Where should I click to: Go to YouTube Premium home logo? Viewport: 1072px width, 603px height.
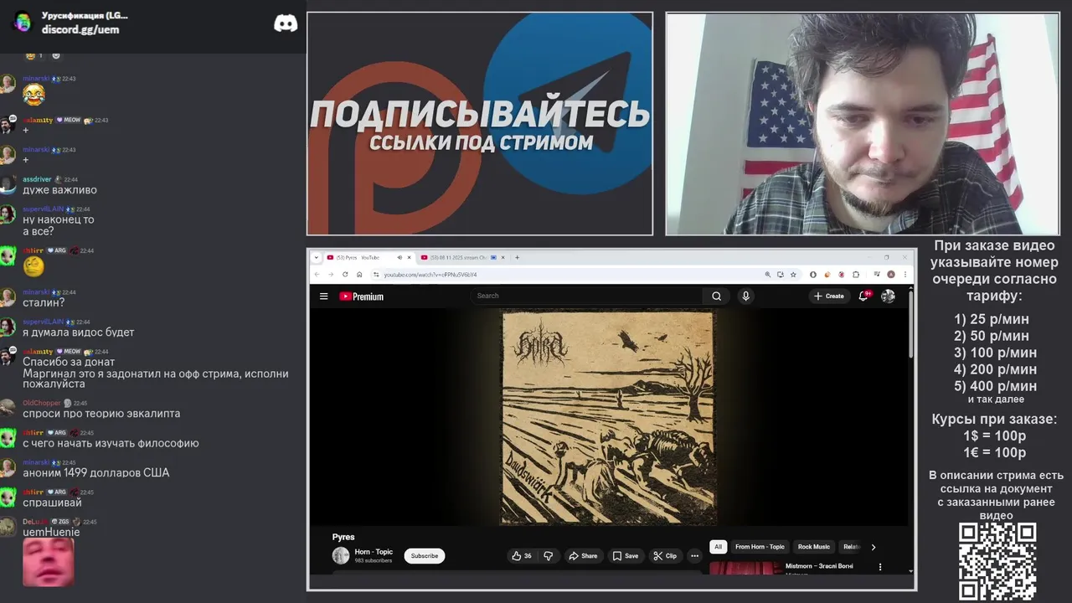click(x=361, y=296)
